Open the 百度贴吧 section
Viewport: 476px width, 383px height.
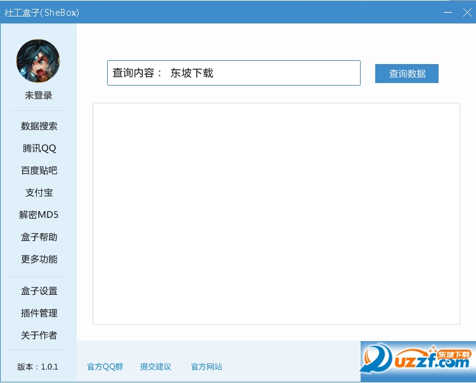click(39, 171)
